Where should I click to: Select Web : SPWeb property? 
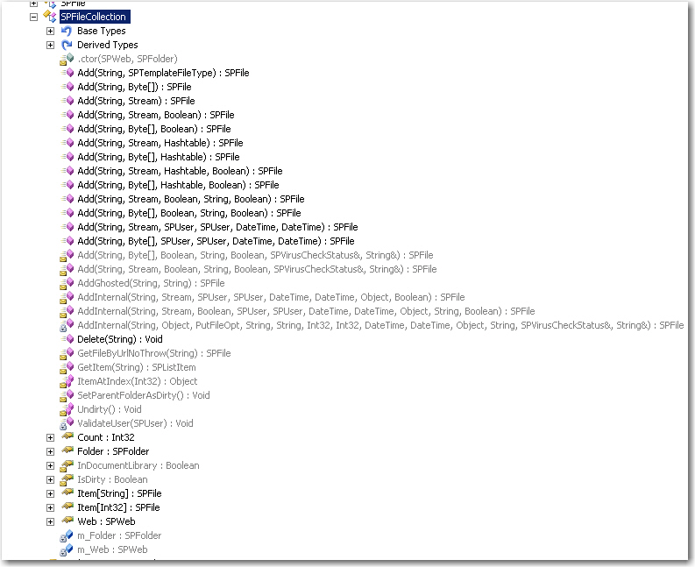106,521
